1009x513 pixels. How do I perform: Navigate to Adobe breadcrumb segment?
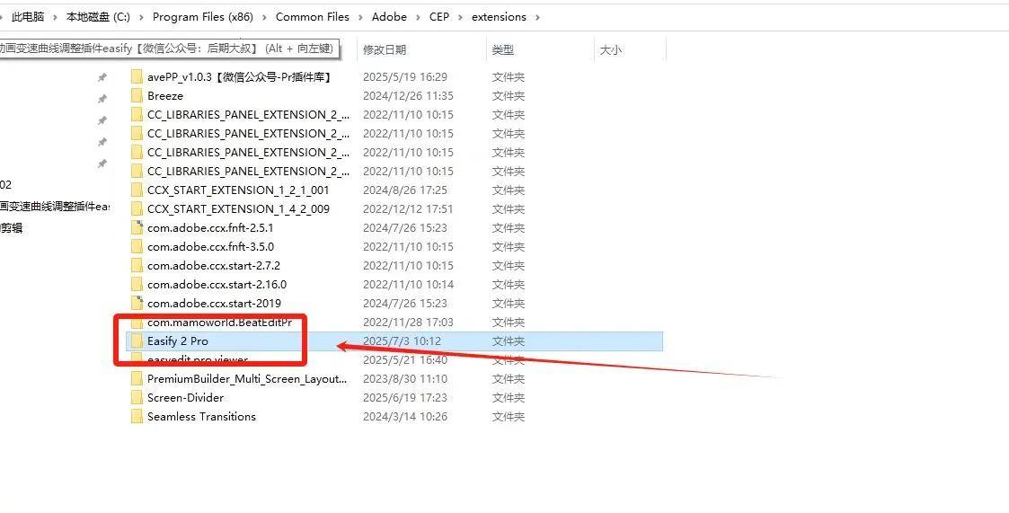pos(389,17)
